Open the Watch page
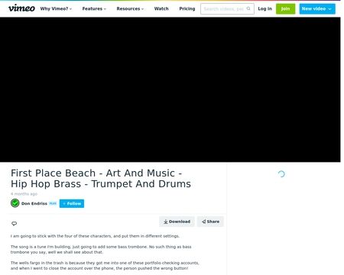Viewport: 344px width, 275px height. click(161, 8)
